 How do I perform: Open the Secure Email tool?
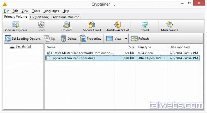[x=92, y=25]
